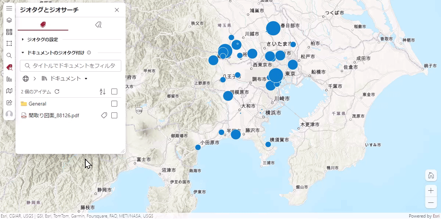Zoom in on the map
Screen dimensions: 441x219
[x=430, y=191]
